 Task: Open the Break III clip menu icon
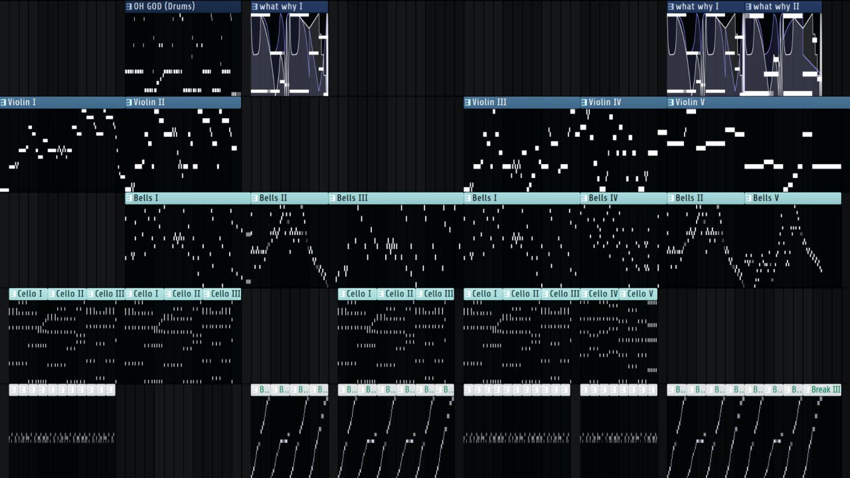(x=807, y=390)
